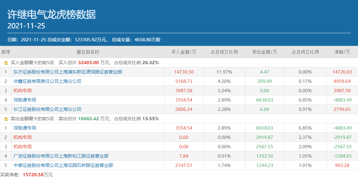The height and width of the screenshot is (179, 358).
Task: Click the buy amount 7.84
Action: coord(184,156)
